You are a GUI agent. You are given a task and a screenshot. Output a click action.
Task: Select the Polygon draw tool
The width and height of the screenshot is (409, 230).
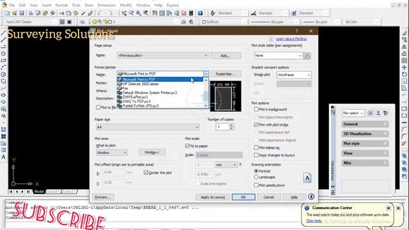click(3, 54)
